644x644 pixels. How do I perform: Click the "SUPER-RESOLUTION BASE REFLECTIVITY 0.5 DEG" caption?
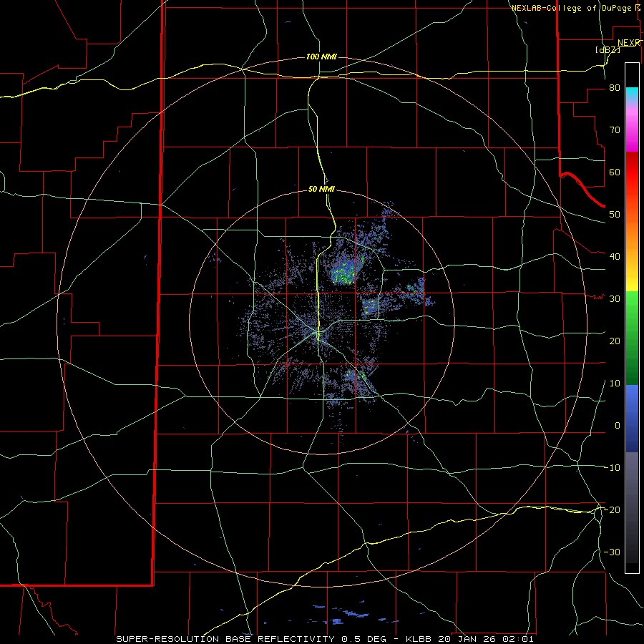[251, 639]
